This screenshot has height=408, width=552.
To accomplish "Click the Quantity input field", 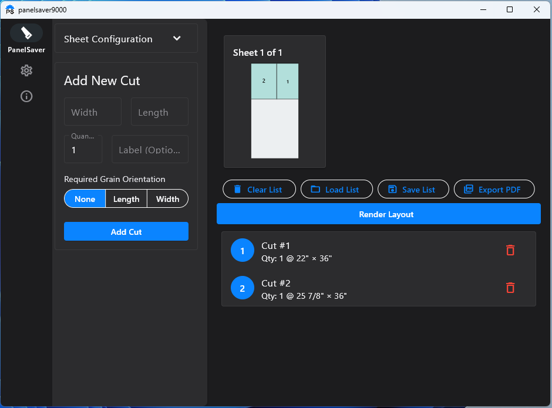I will point(83,149).
